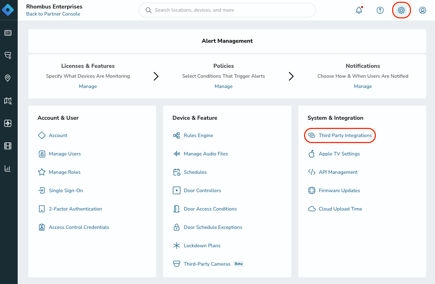
Task: Click the film strip sidebar icon
Action: 8,146
